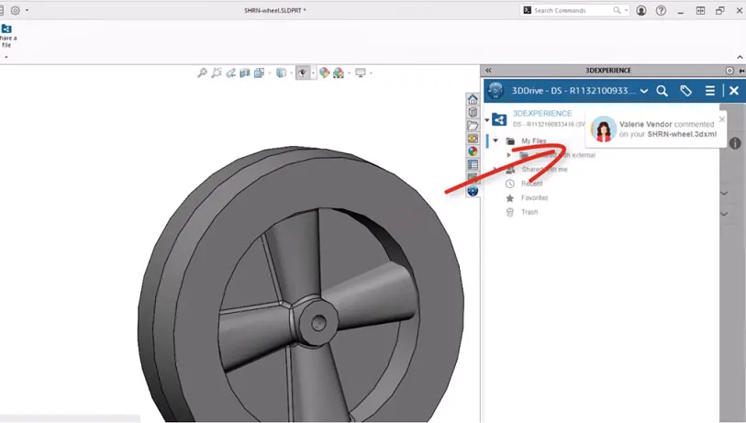This screenshot has height=423, width=746.
Task: Click the user login icon
Action: click(641, 10)
